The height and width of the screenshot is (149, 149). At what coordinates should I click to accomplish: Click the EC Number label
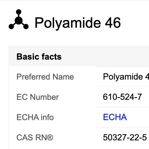[x=38, y=97]
